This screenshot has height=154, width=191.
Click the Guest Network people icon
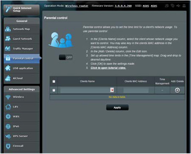pyautogui.click(x=8, y=39)
